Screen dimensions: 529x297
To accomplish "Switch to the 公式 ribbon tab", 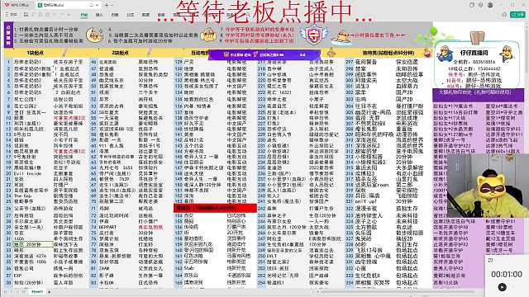I will 131,15.
